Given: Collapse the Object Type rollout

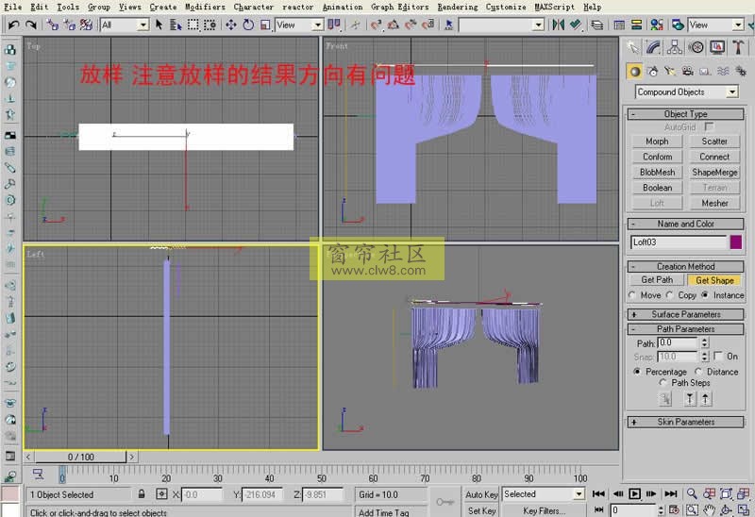Looking at the screenshot, I should (685, 114).
